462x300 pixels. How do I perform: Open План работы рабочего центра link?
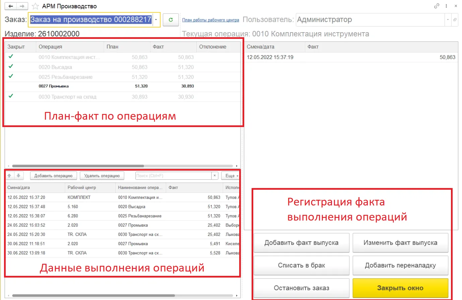coord(210,20)
